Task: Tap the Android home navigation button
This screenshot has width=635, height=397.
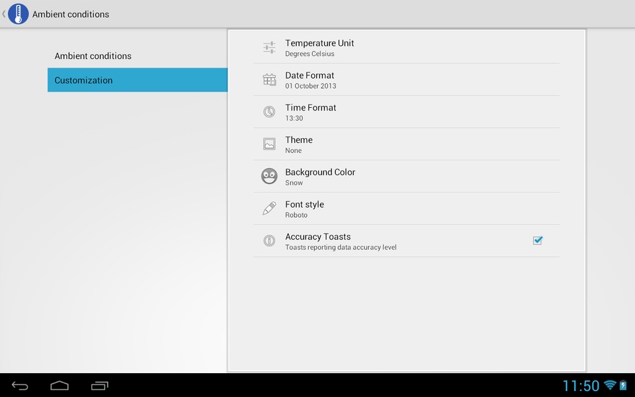Action: [x=60, y=386]
